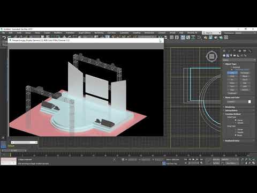Image resolution: width=257 pixels, height=193 pixels.
Task: Click the Zoom viewport navigation icon
Action: [x=243, y=159]
